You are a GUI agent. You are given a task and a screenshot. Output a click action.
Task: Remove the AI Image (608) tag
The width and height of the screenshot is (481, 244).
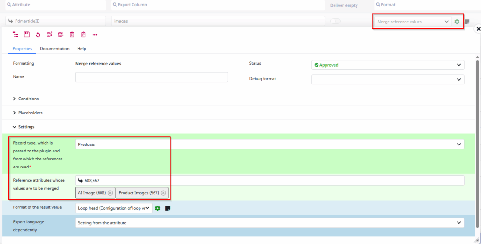tap(110, 193)
